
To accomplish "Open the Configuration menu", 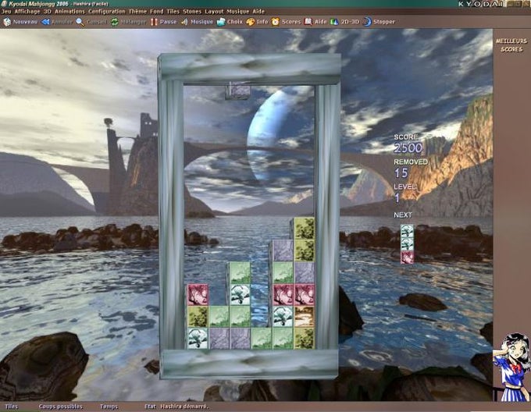I will coord(107,11).
